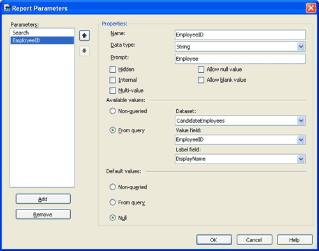Select From query under Default values
This screenshot has height=251, width=319.
coord(112,202)
